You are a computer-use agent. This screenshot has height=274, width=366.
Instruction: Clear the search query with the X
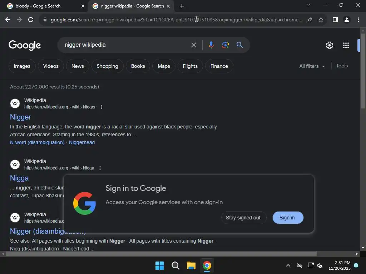pyautogui.click(x=193, y=45)
